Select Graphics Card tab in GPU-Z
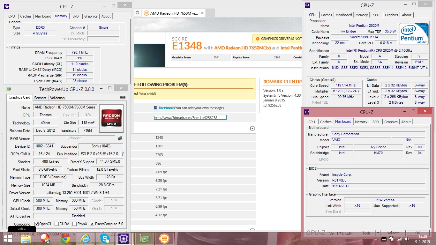The height and width of the screenshot is (245, 436). click(x=19, y=97)
